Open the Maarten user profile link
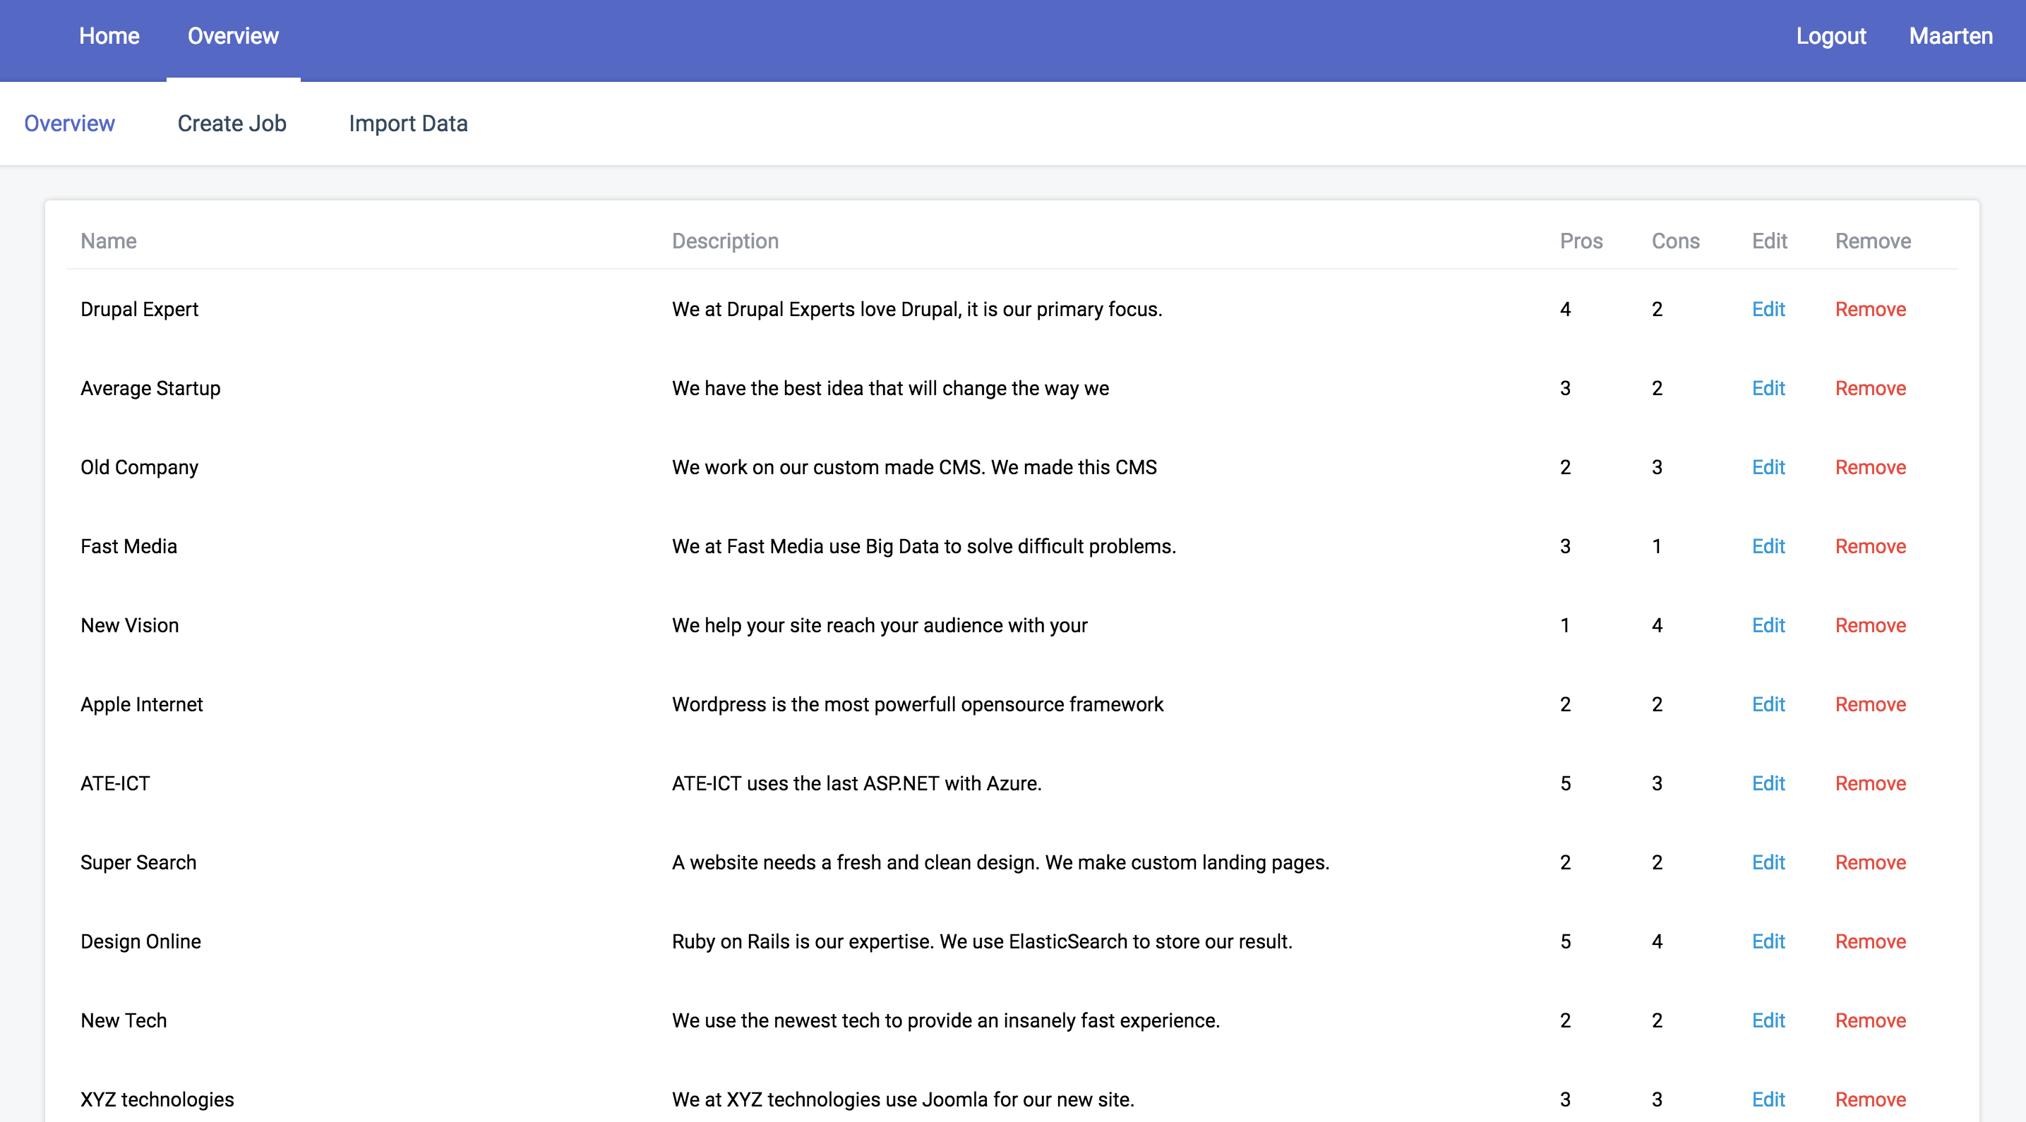2026x1122 pixels. coord(1950,36)
